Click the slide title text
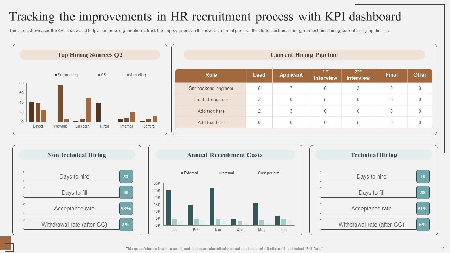 [205, 17]
